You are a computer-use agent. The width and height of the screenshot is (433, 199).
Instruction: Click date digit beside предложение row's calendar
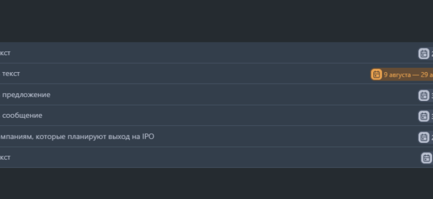pos(432,96)
